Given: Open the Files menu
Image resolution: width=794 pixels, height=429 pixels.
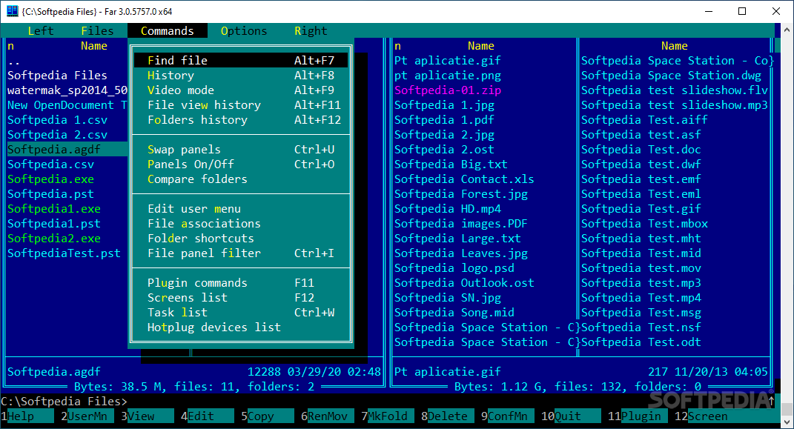Looking at the screenshot, I should pyautogui.click(x=97, y=31).
